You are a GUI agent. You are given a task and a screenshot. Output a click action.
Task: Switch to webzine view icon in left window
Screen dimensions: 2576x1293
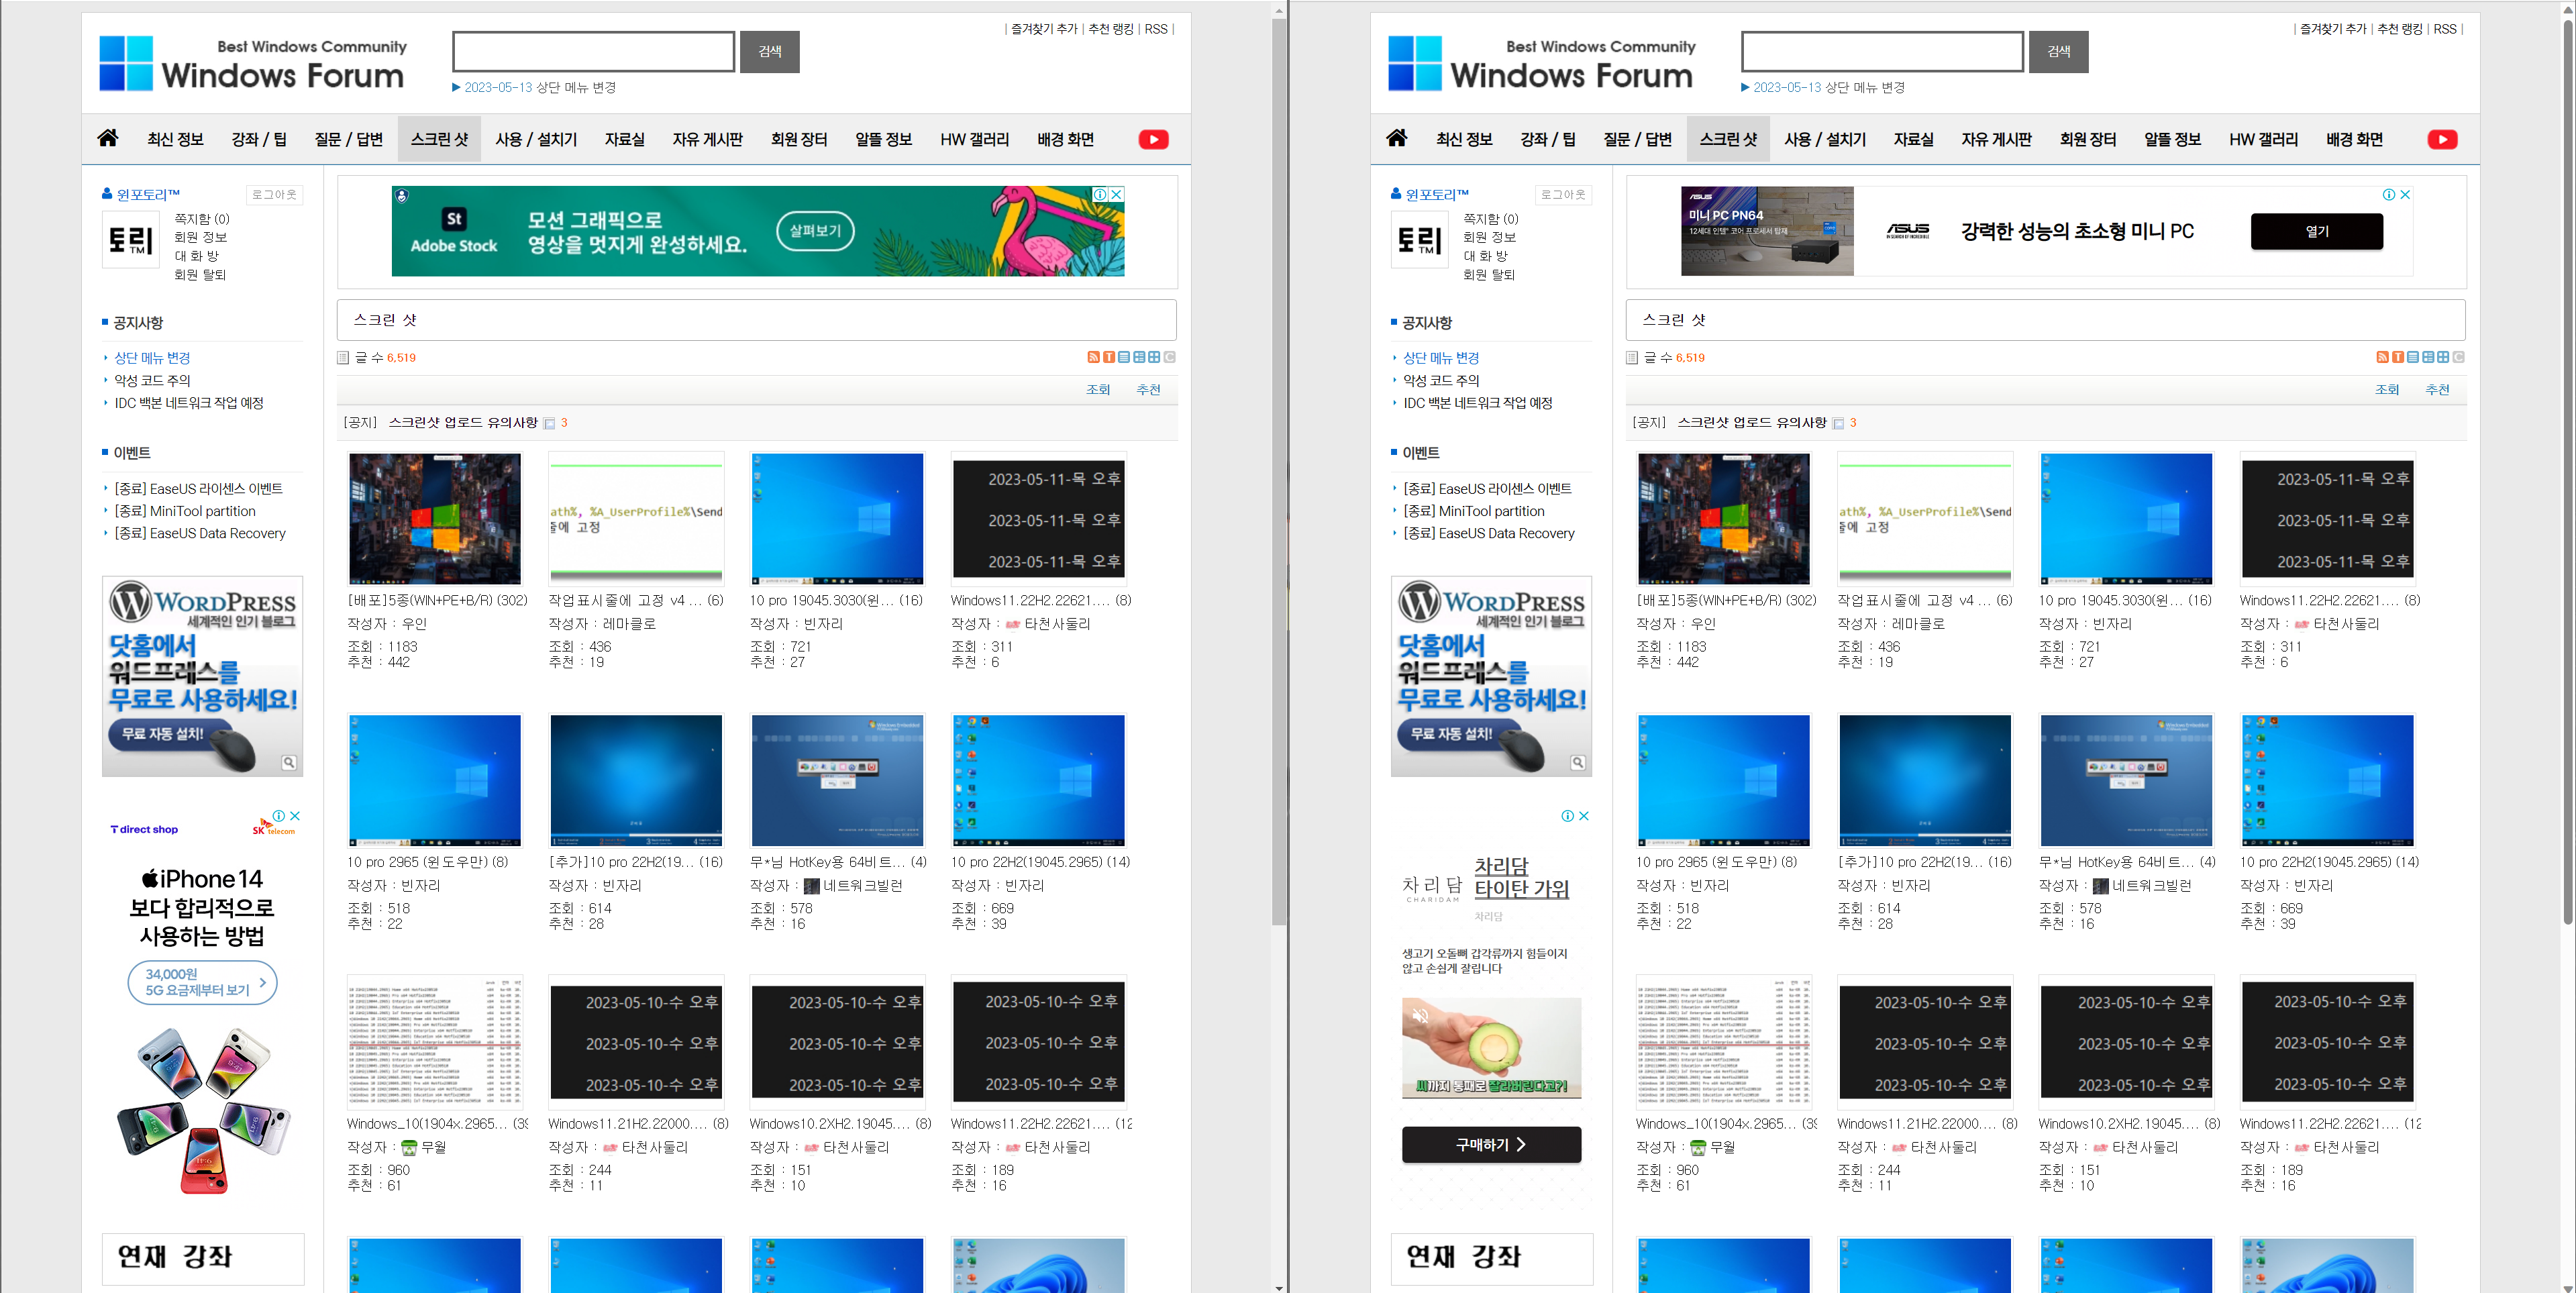(1139, 357)
